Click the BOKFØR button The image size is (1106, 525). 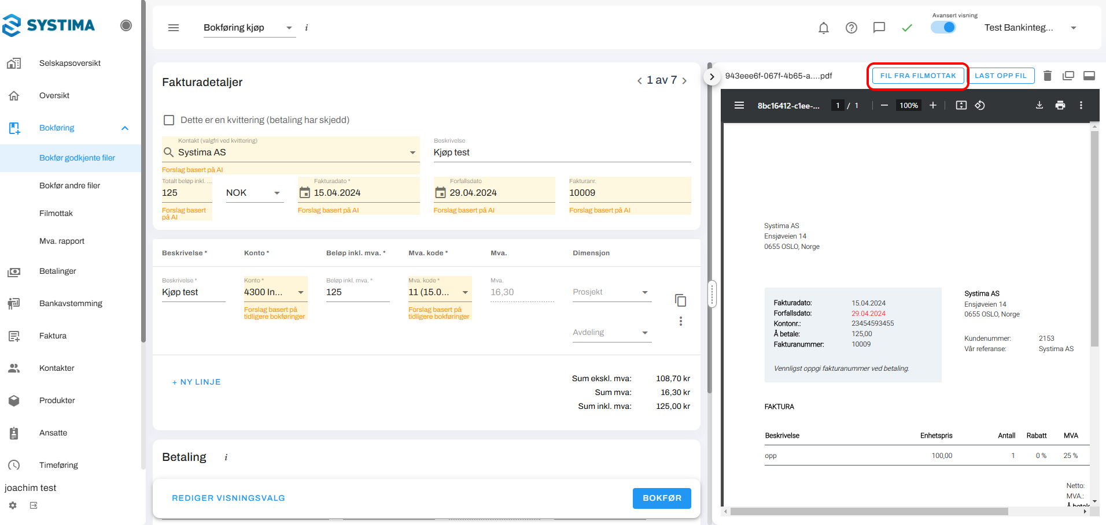point(662,498)
